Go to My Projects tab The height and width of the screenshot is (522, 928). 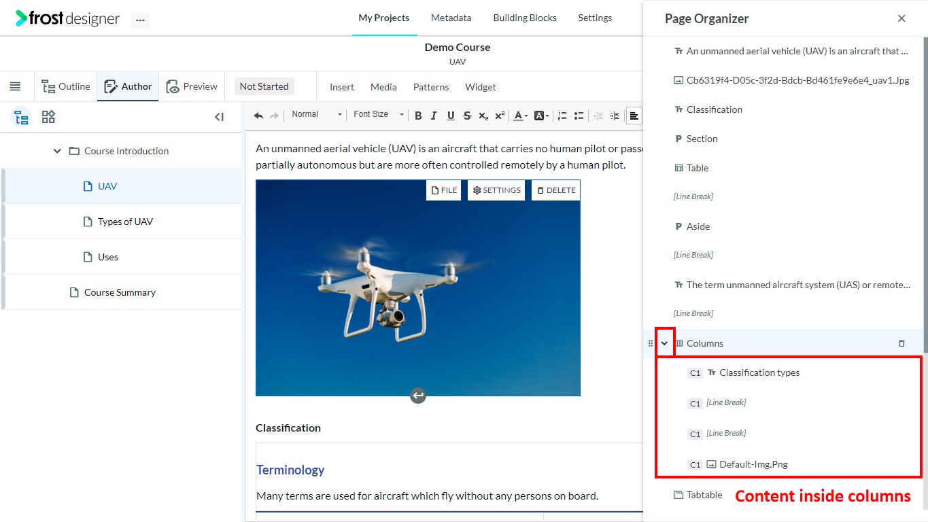pos(384,18)
